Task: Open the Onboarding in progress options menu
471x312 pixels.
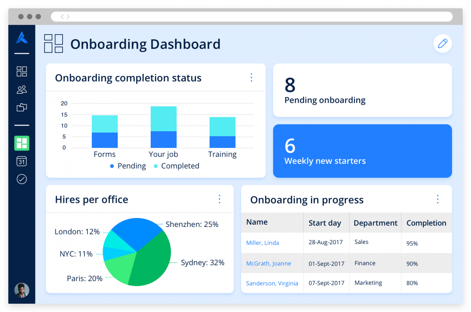Action: (x=437, y=199)
